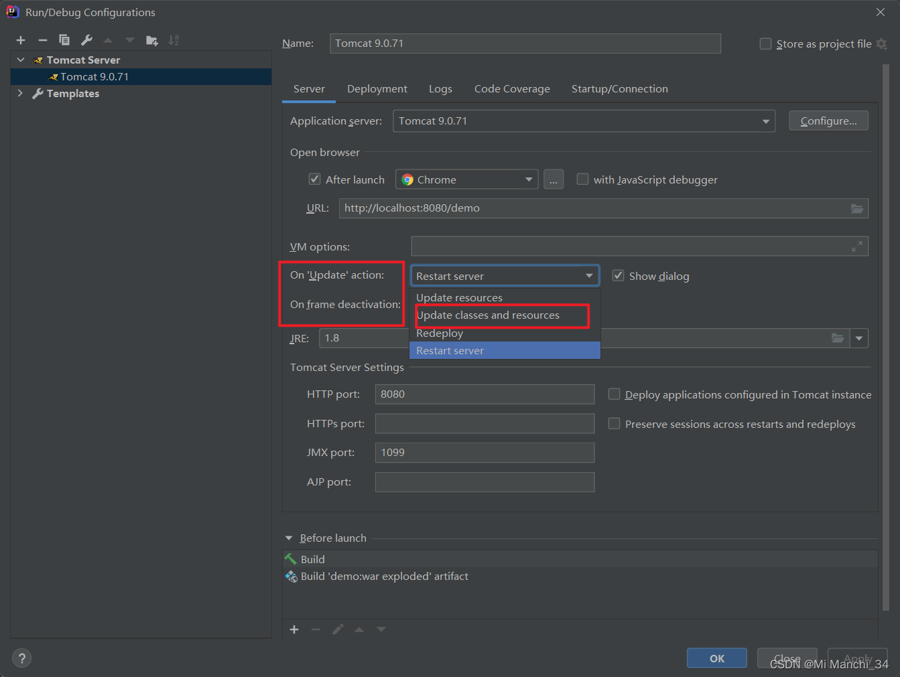Remove the Before launch task with the minus

tap(316, 629)
